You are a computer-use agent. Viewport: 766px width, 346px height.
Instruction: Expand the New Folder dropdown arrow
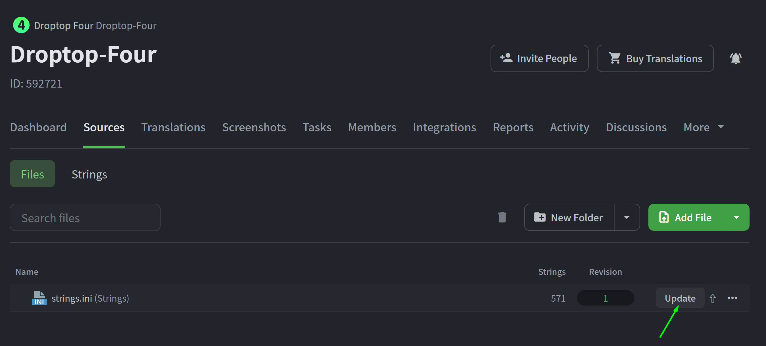click(x=627, y=217)
